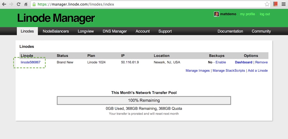Screen dimensions: 288x139
Task: Click the IP column header
Action: 123,56
